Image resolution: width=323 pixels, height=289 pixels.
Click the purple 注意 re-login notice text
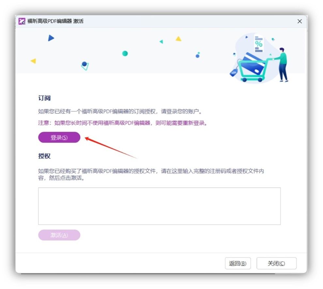pyautogui.click(x=123, y=123)
